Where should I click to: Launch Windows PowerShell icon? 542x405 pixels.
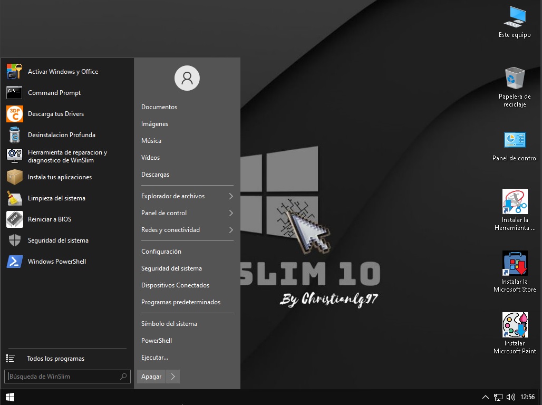click(15, 262)
